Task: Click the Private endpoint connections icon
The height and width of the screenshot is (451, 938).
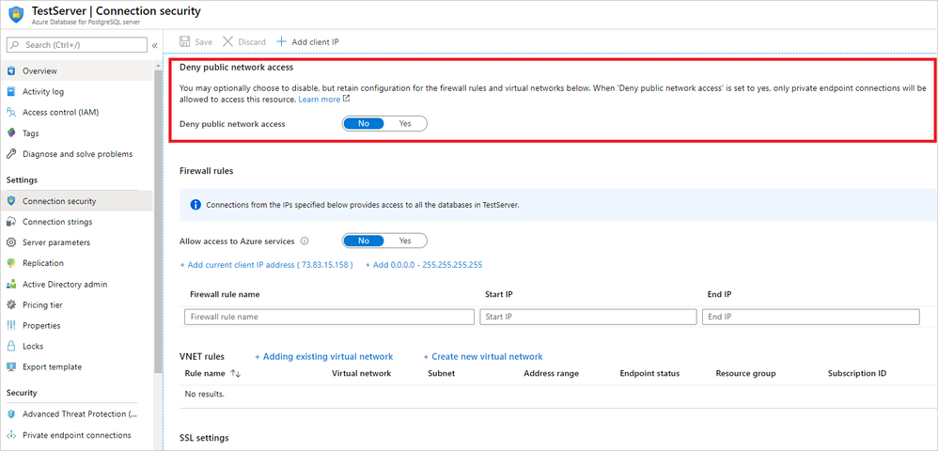Action: point(10,435)
